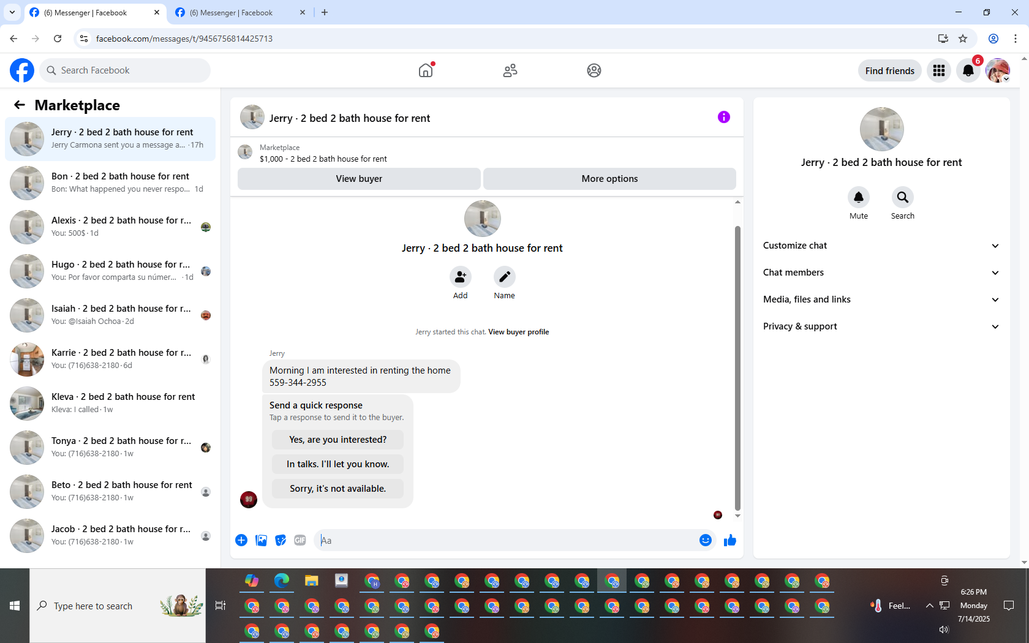Open the View buyer profile link
1029x643 pixels.
tap(518, 332)
